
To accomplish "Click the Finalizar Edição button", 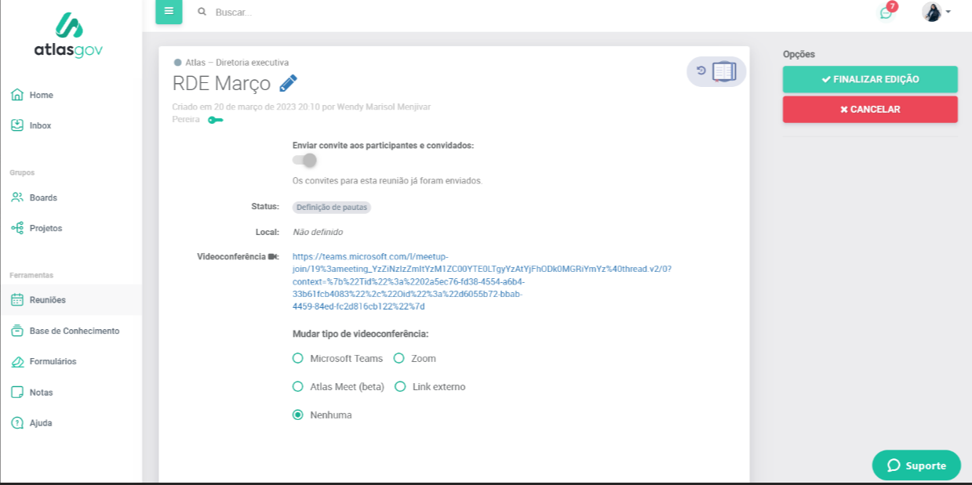I will 869,79.
